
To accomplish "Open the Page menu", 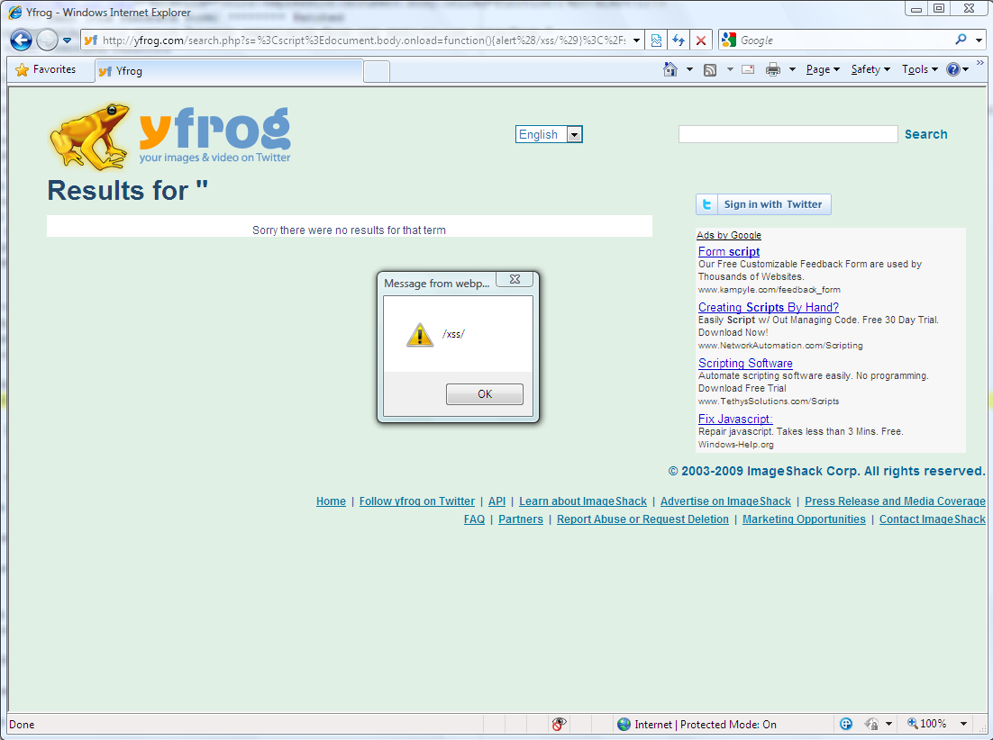I will [823, 69].
